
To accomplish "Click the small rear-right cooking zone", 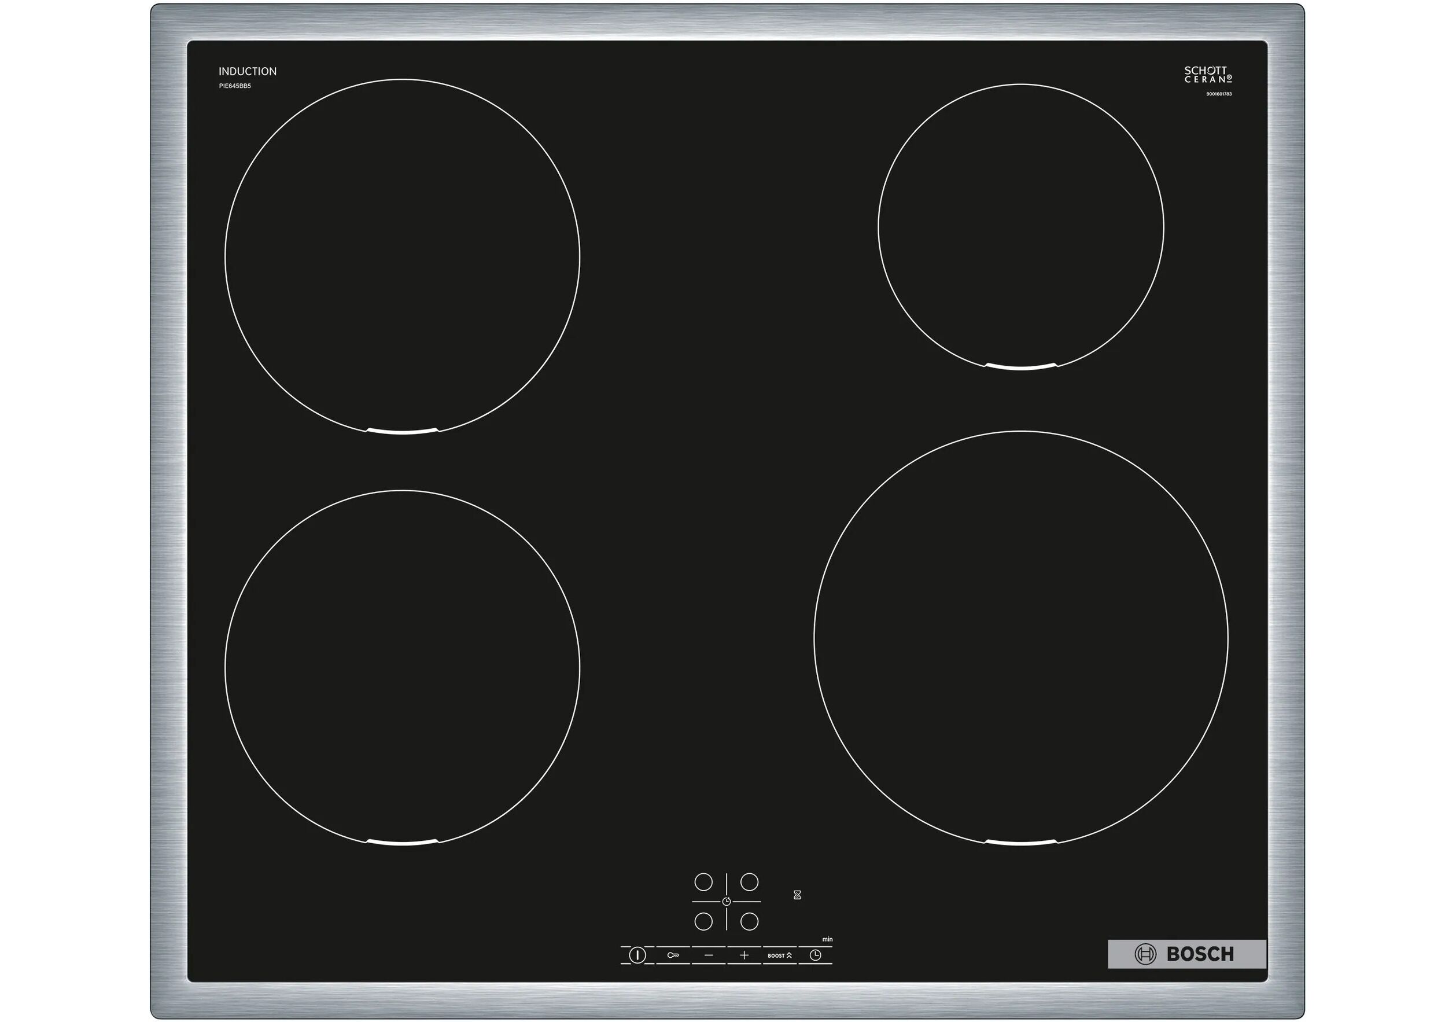I will click(1021, 226).
